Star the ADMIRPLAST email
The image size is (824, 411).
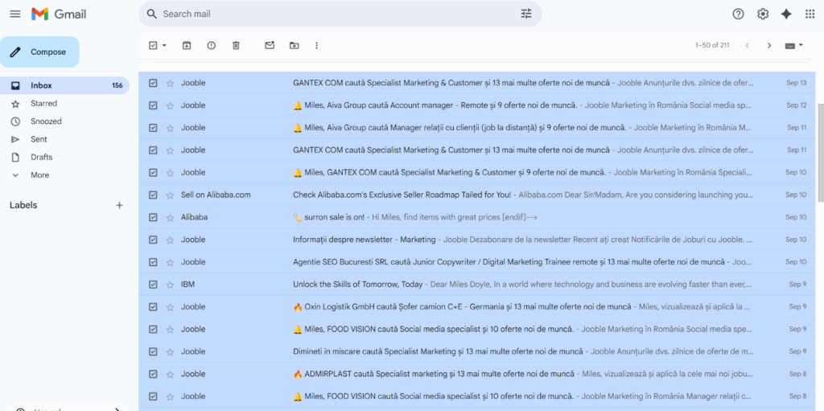170,374
